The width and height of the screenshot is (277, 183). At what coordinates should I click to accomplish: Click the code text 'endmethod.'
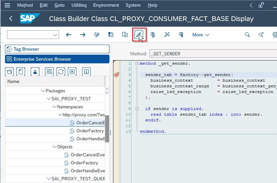153,131
